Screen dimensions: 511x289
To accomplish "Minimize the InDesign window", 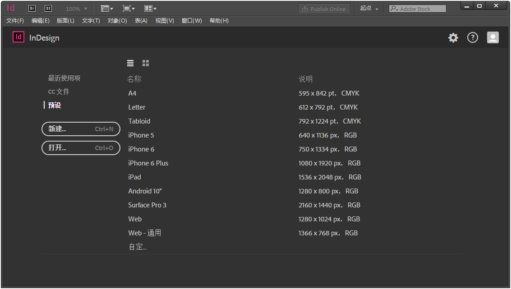I will [467, 6].
